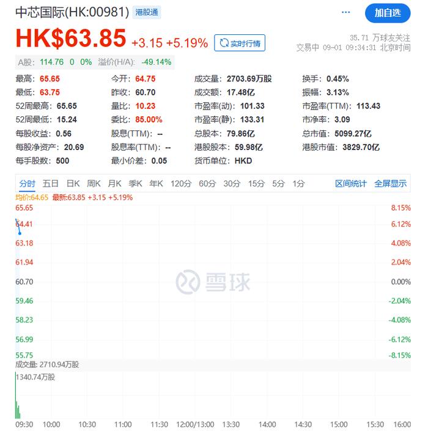Click the H/A premium value -49.14%

(x=156, y=62)
